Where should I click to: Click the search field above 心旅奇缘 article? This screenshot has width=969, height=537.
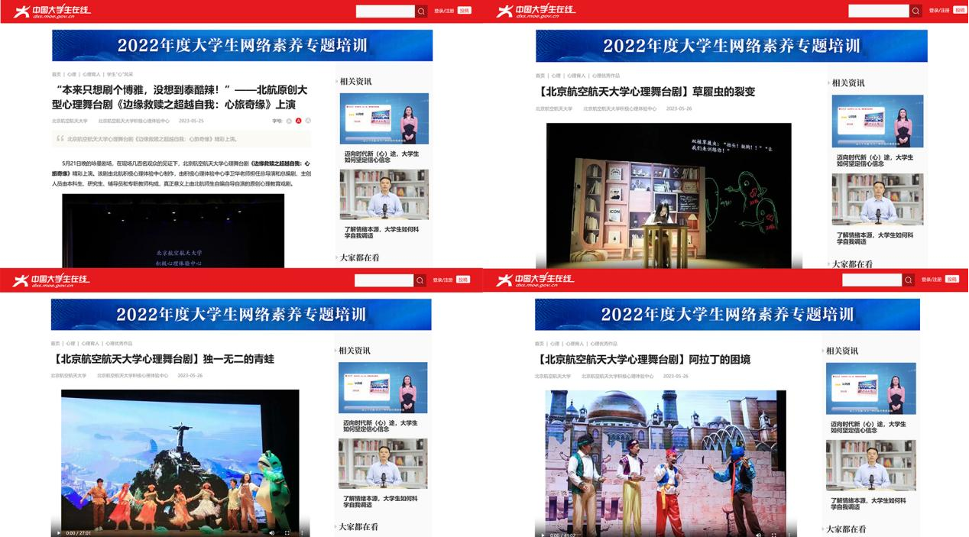(385, 11)
